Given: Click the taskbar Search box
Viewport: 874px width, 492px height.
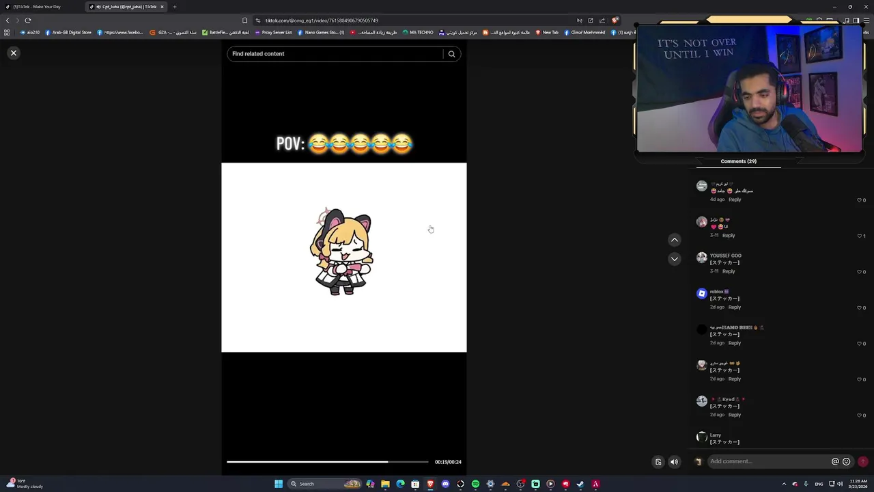Looking at the screenshot, I should pyautogui.click(x=324, y=484).
